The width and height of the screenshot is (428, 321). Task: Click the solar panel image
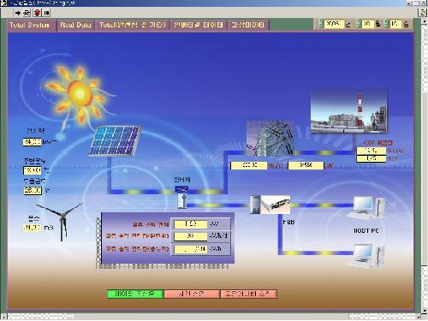coord(115,140)
